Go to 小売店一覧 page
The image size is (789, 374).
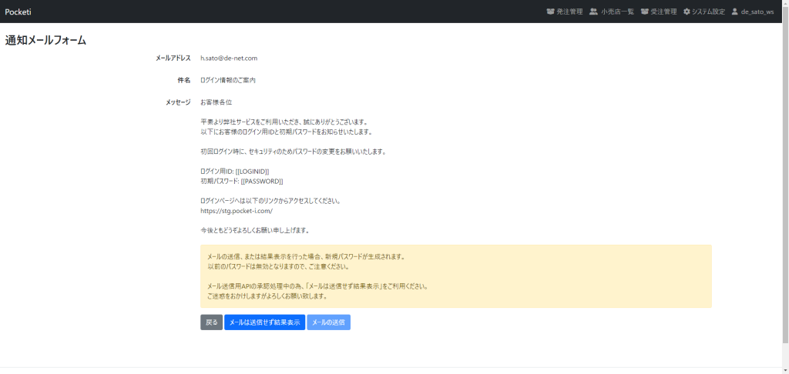click(611, 12)
